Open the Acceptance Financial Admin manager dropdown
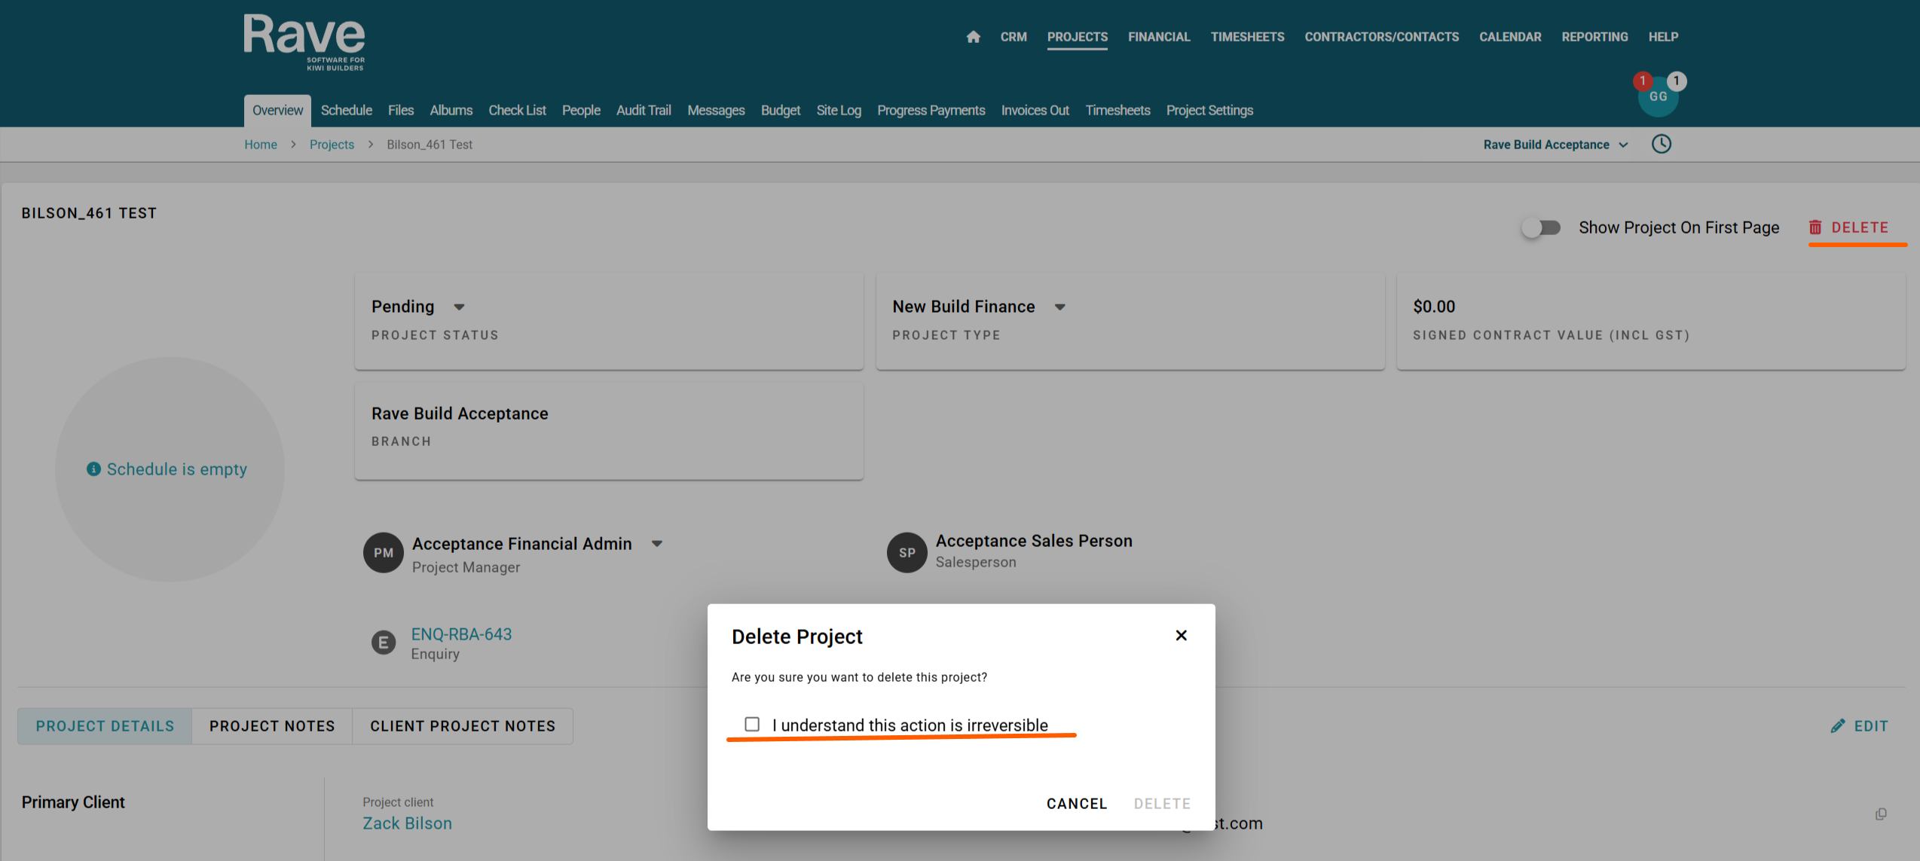This screenshot has height=861, width=1920. tap(657, 544)
